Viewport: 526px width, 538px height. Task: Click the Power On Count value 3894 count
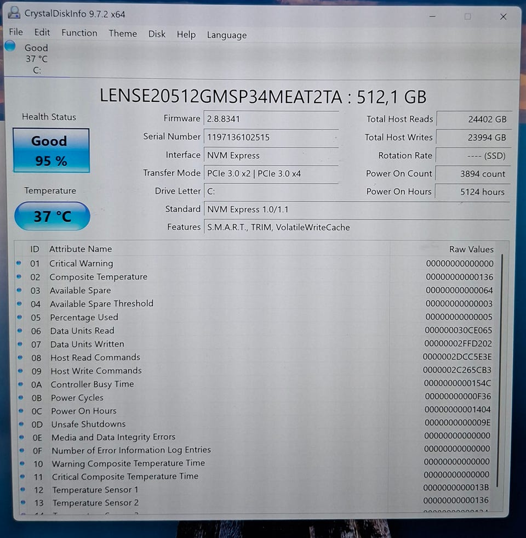point(473,174)
